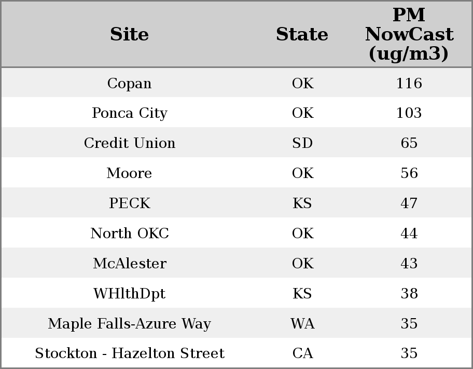Select the CA state cell
This screenshot has height=369, width=473.
302,353
